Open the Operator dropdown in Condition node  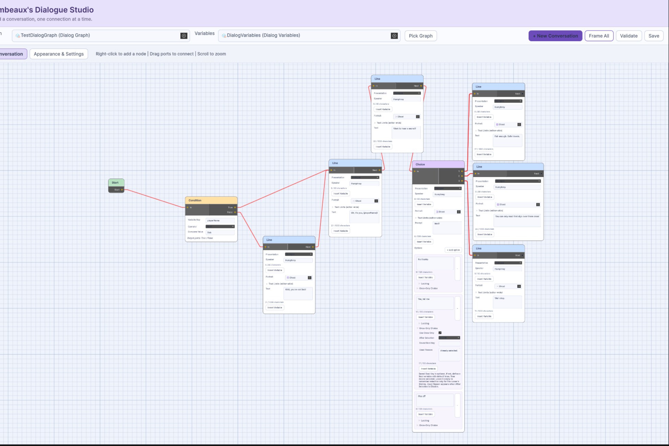pyautogui.click(x=220, y=226)
